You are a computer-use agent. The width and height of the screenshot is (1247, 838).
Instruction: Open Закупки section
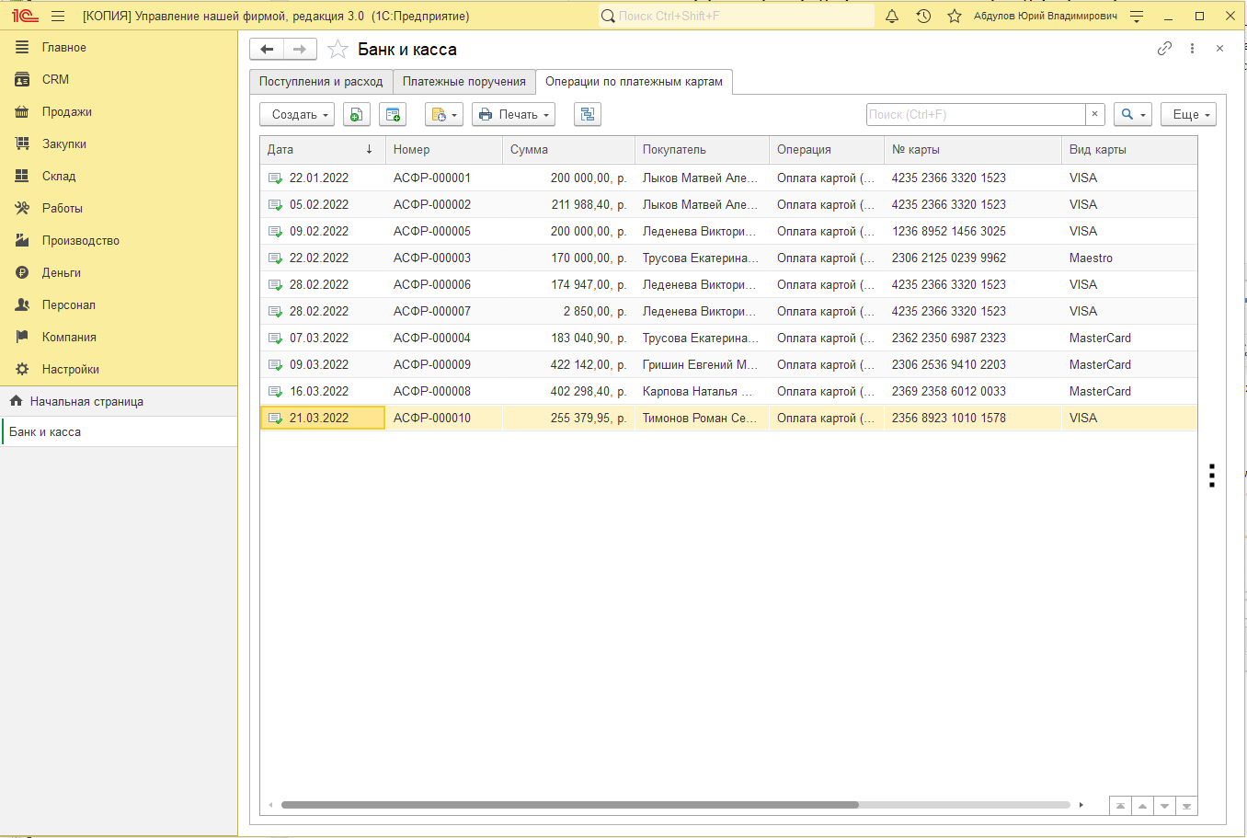tap(119, 143)
